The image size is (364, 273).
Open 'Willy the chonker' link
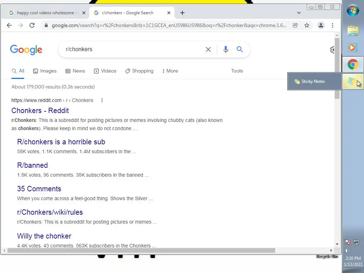pos(44,236)
